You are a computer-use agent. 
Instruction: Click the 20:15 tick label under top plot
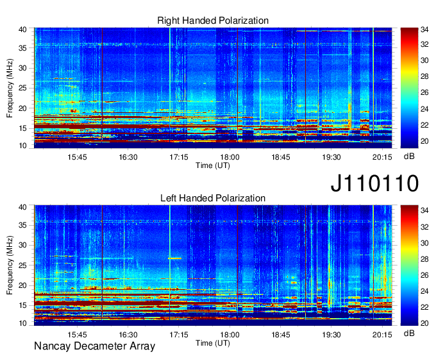coord(382,157)
